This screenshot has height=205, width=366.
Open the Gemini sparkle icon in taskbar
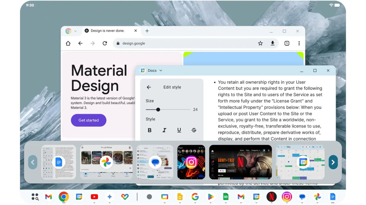[x=109, y=197]
